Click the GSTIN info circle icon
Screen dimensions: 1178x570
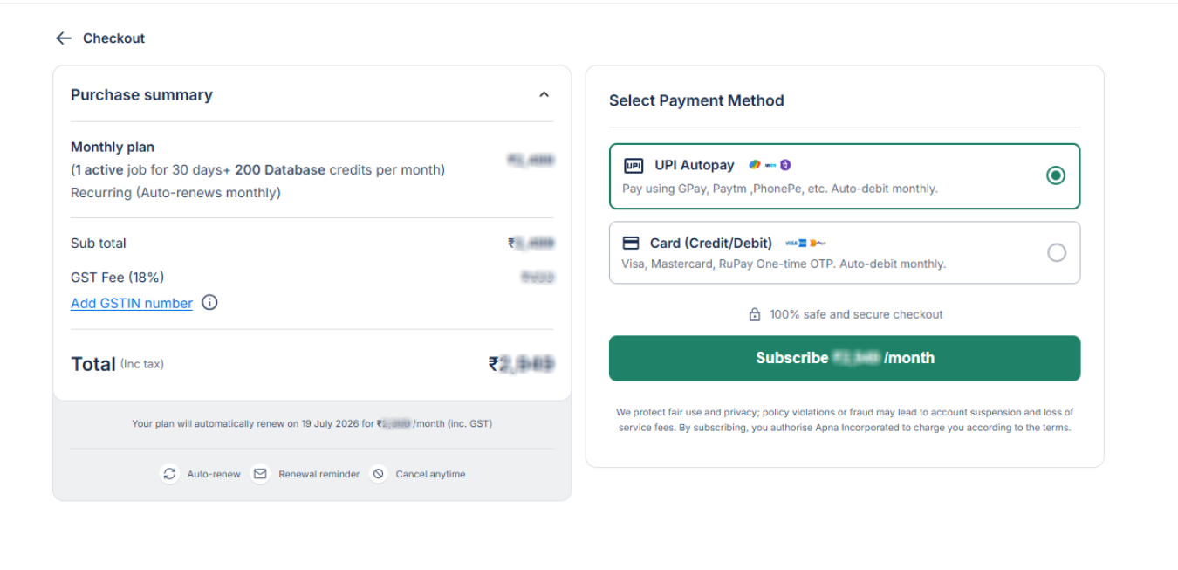coord(209,303)
